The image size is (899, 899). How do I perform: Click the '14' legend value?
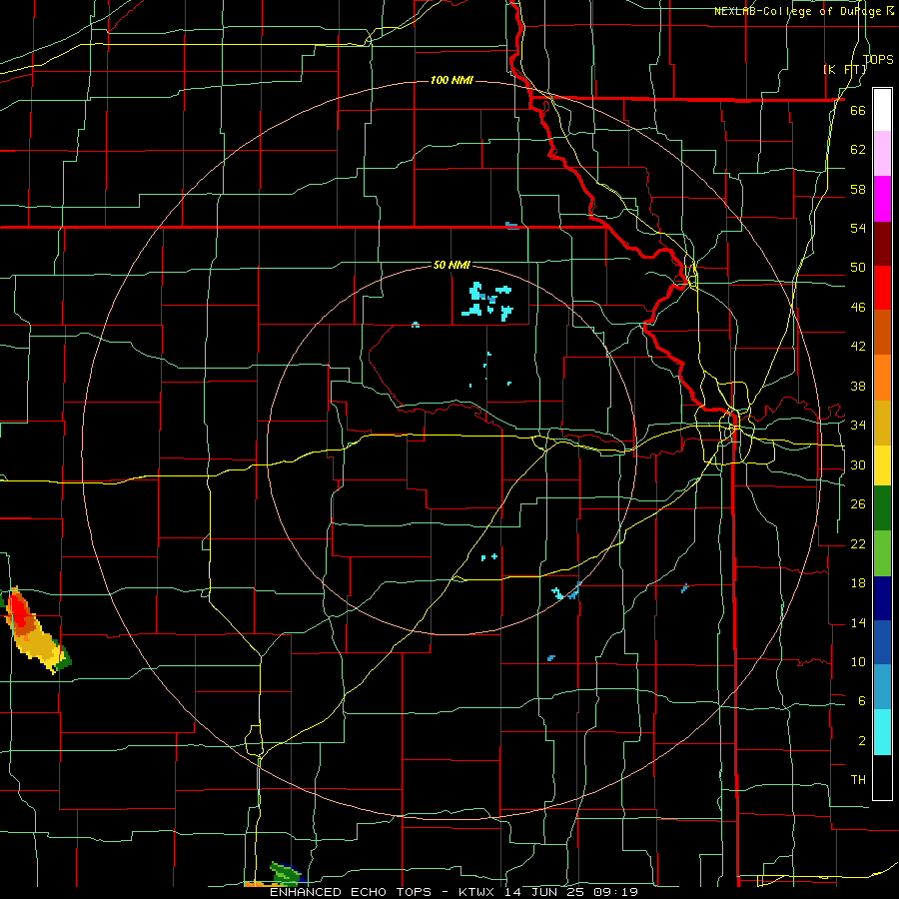[858, 622]
